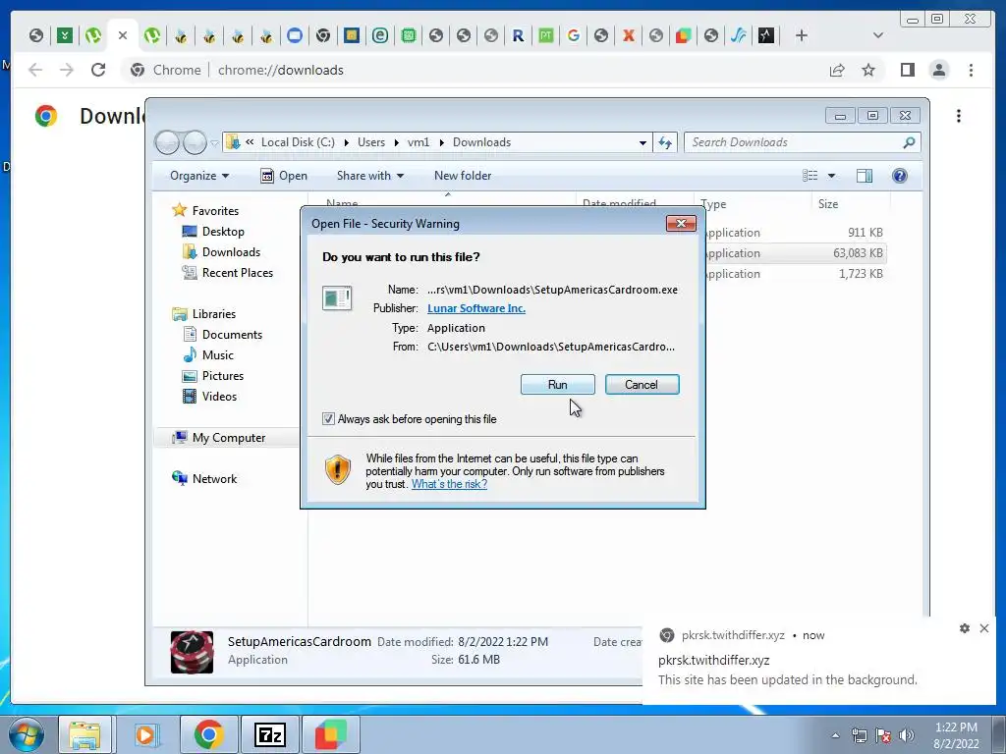Open Windows Explorer from the taskbar
The image size is (1006, 754).
[x=84, y=734]
